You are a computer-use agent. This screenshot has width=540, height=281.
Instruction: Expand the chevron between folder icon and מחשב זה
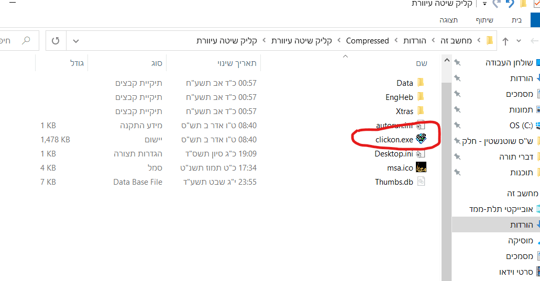pos(479,41)
